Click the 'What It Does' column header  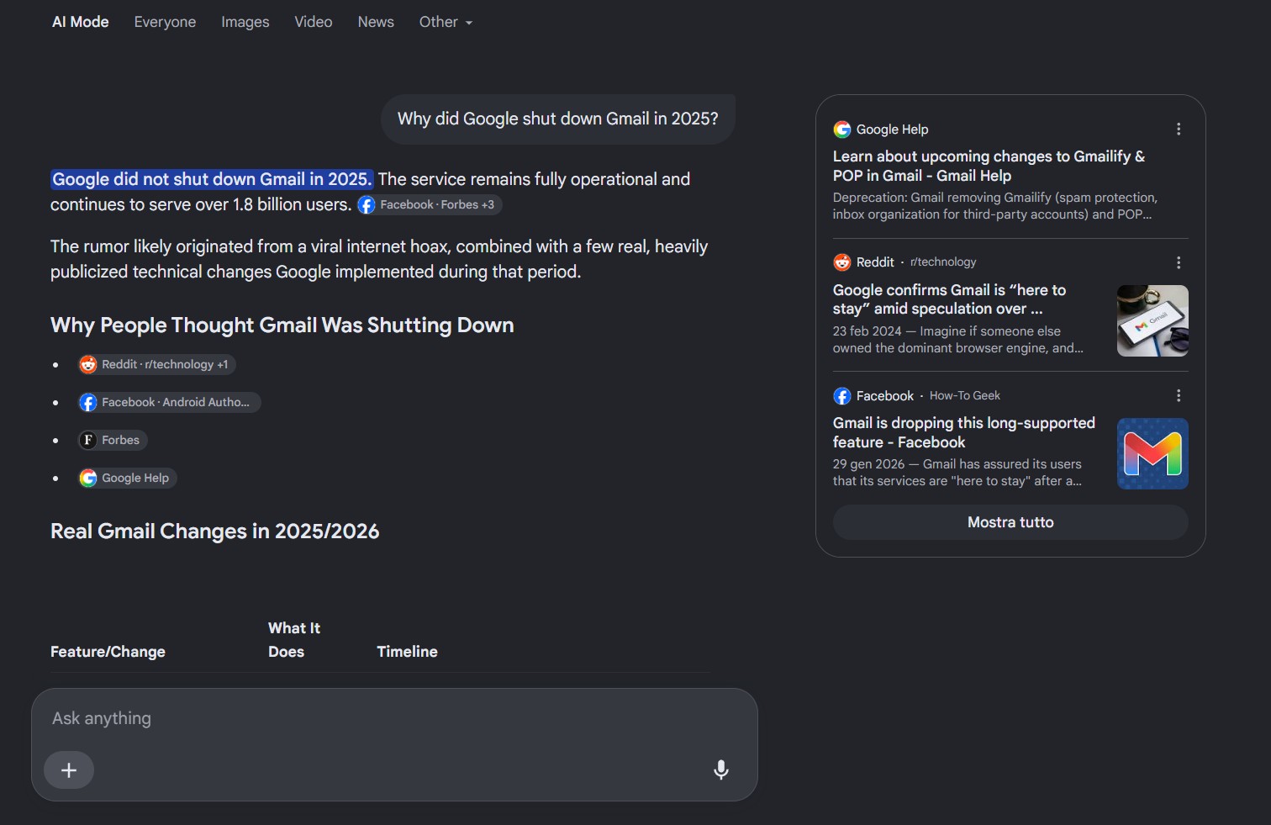[294, 640]
